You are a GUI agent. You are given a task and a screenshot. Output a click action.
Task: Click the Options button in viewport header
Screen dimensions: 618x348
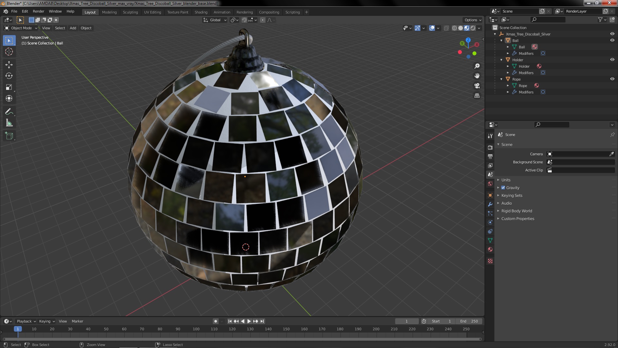(x=473, y=20)
